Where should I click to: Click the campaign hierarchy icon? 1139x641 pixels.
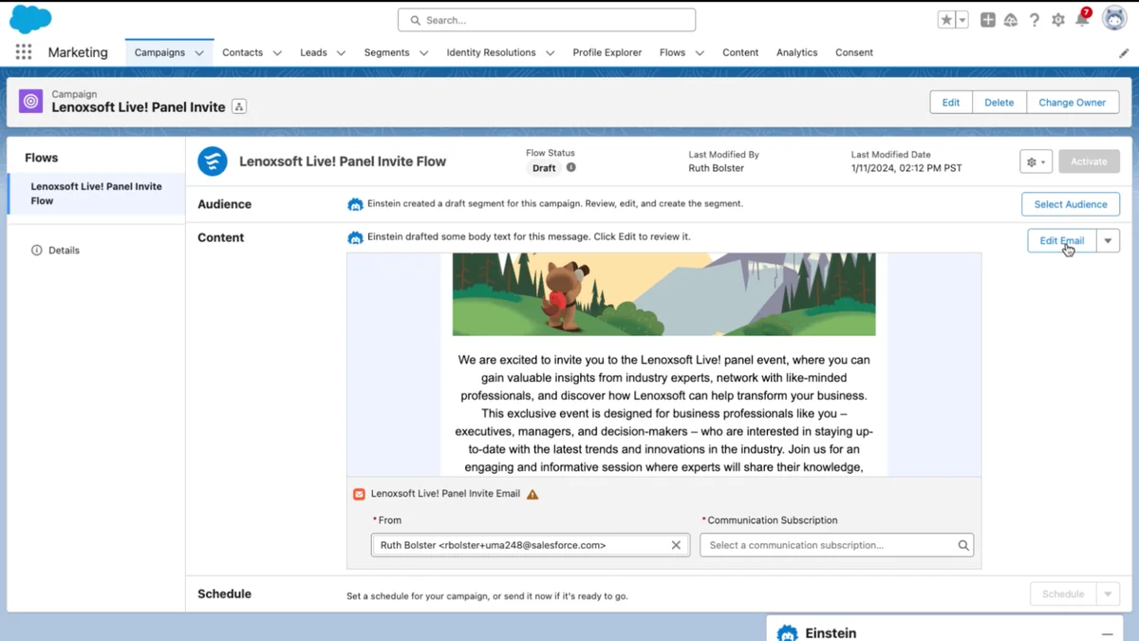tap(239, 107)
